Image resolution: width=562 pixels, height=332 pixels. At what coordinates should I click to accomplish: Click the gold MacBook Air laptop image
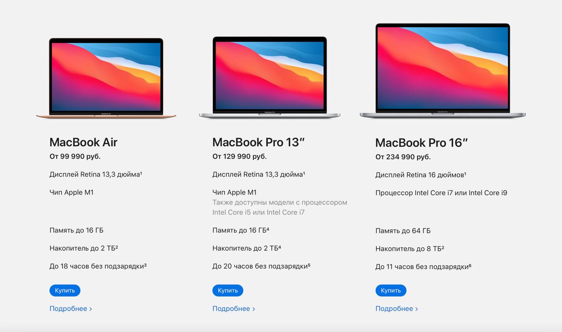106,78
